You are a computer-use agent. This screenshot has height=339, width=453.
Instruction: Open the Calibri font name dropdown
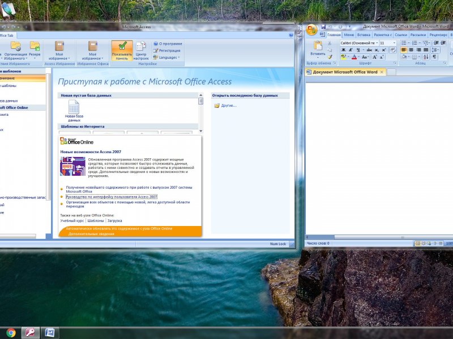click(377, 43)
